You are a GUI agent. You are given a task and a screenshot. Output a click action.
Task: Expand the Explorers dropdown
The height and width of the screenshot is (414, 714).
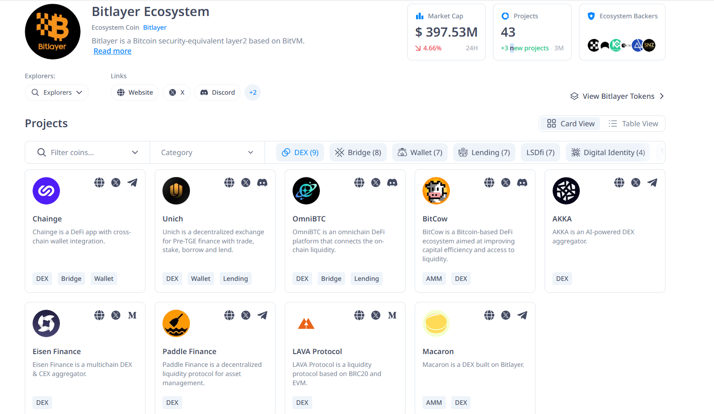click(x=57, y=92)
